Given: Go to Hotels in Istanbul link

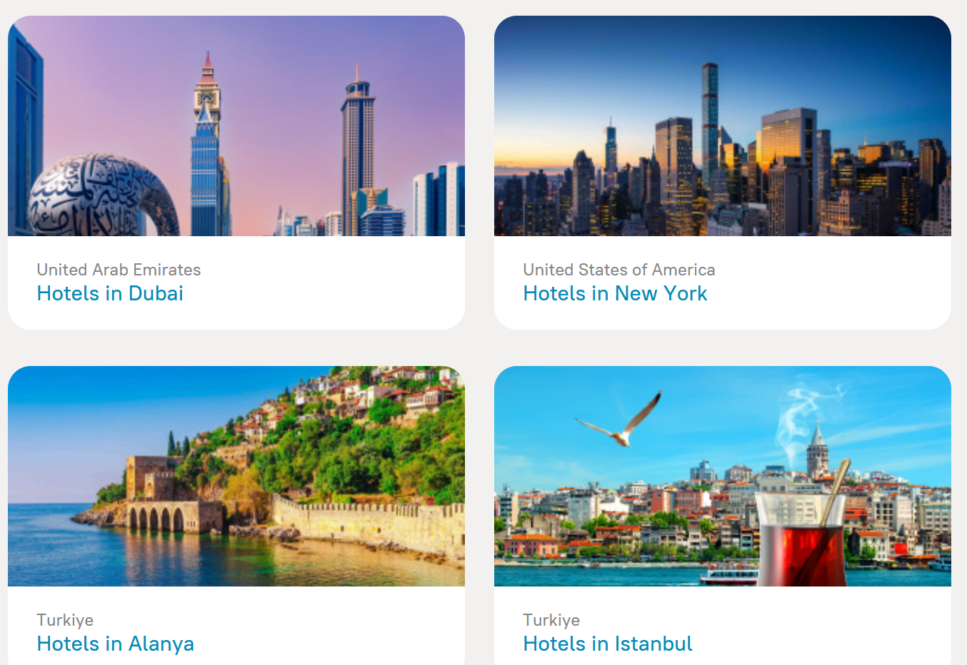Looking at the screenshot, I should [608, 644].
